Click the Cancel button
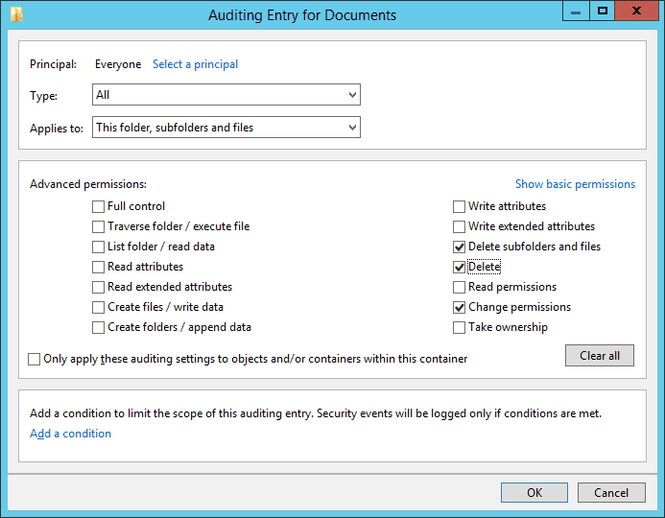The image size is (665, 518). [x=611, y=492]
